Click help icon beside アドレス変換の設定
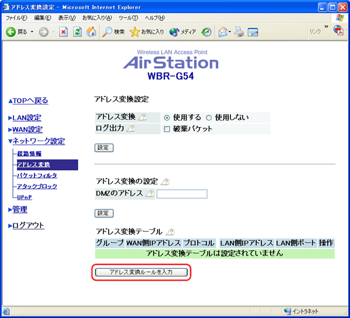 (x=165, y=182)
